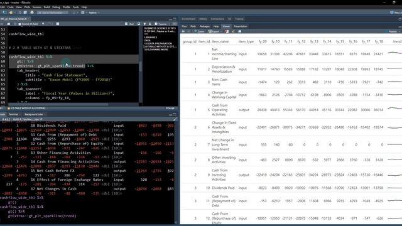Click the Go to file/function search field

point(53,13)
